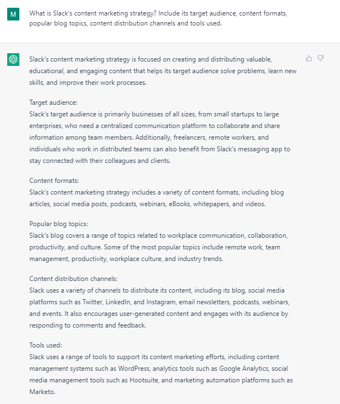Click the green ChatGPT logo avatar
Image resolution: width=340 pixels, height=404 pixels.
tap(14, 59)
